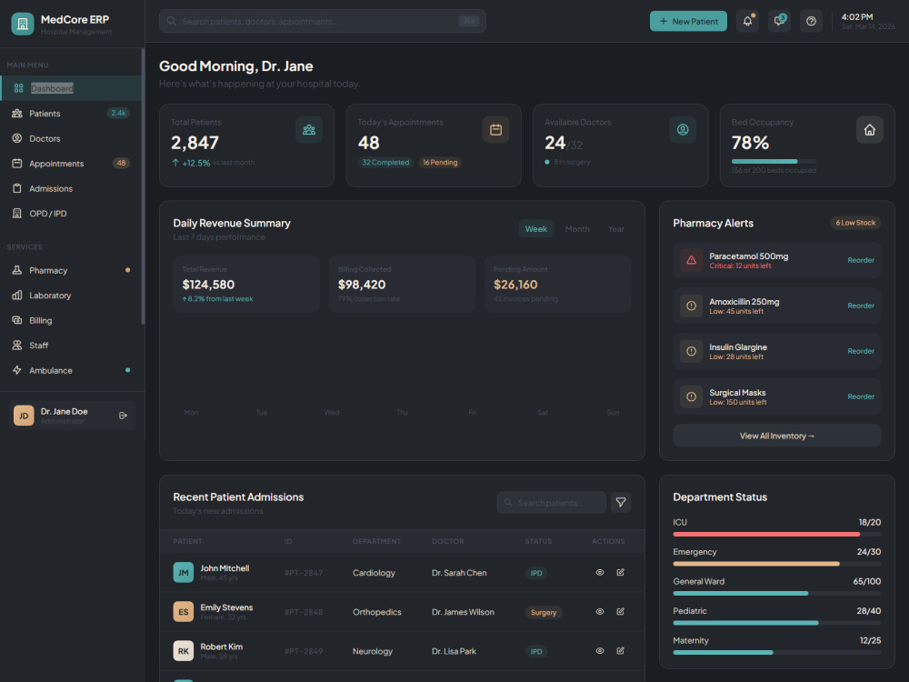Click the Dr. Sarah Chen table cell
Screen dimensions: 909x682
pyautogui.click(x=459, y=572)
